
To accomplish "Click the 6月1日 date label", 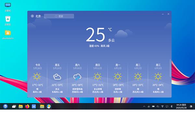I will (x=118, y=68).
